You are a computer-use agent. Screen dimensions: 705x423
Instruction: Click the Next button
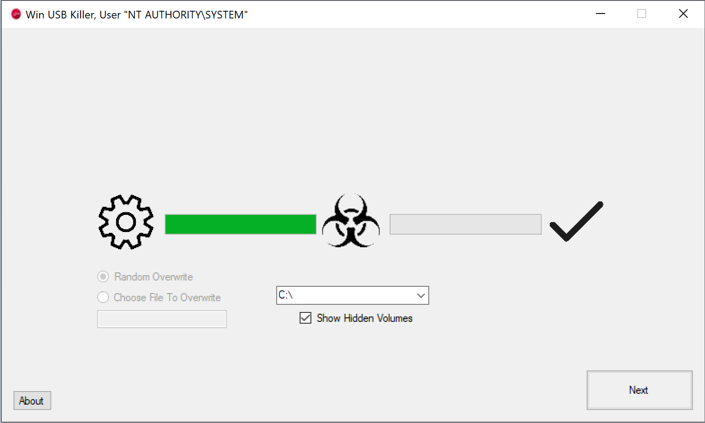point(639,390)
